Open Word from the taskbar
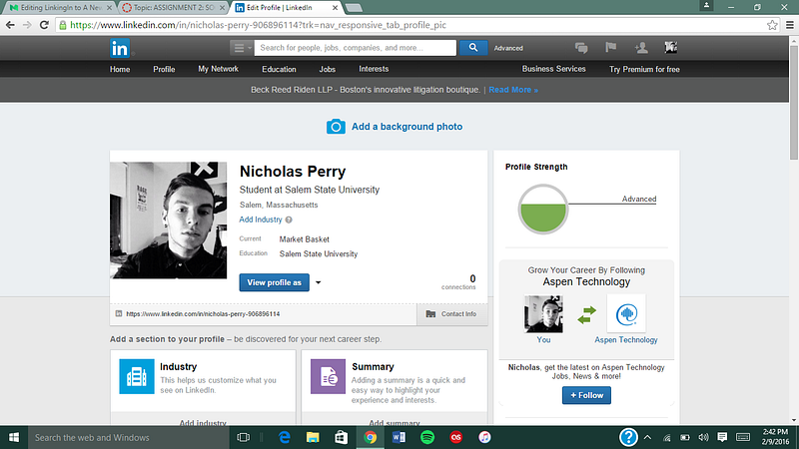 coord(399,437)
